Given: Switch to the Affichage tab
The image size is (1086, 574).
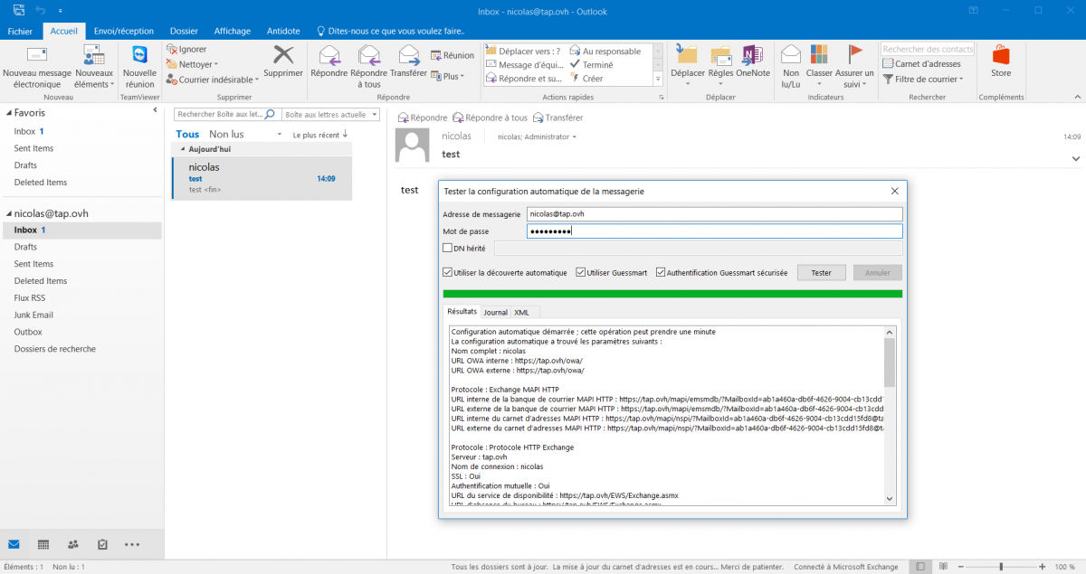Looking at the screenshot, I should [233, 31].
